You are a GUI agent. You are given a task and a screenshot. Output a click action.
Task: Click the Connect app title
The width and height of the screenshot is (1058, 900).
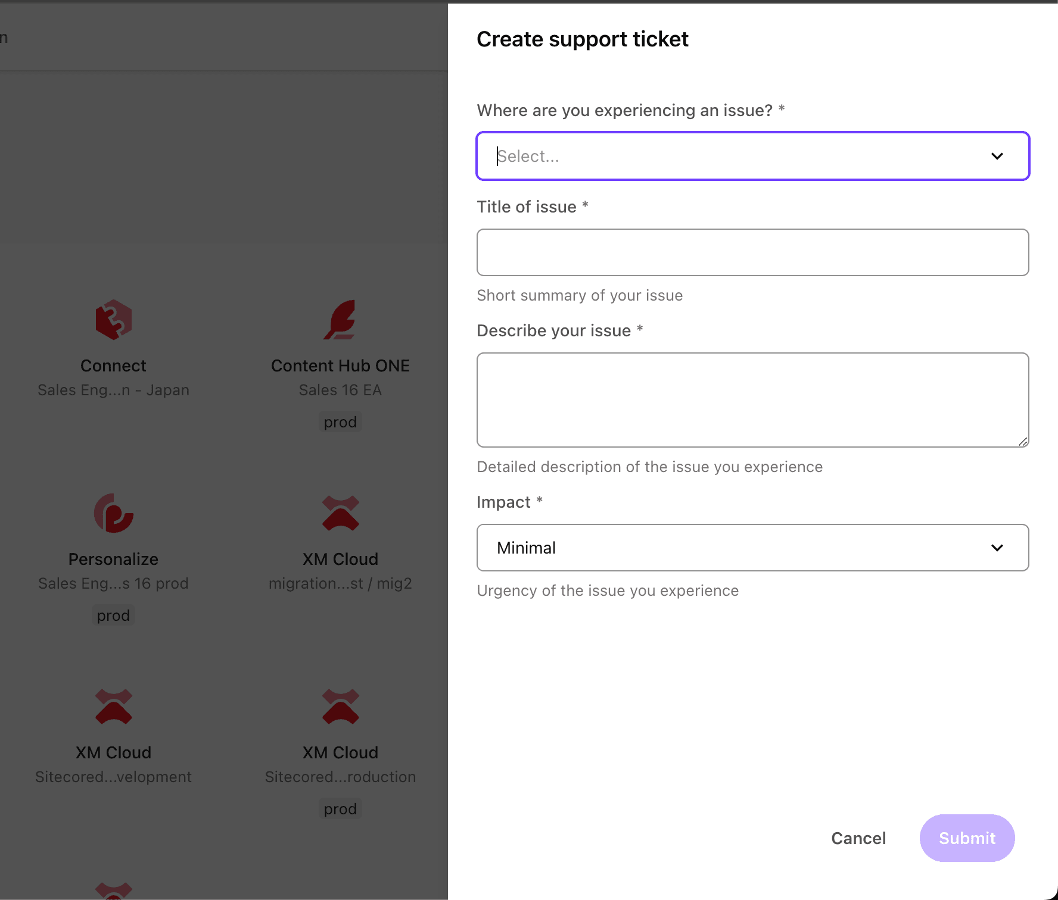click(x=113, y=365)
